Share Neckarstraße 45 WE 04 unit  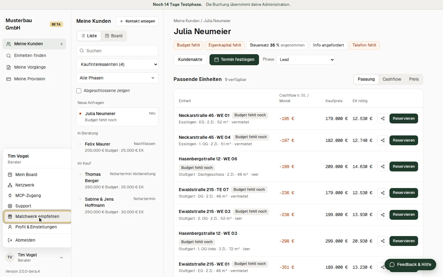click(x=383, y=140)
